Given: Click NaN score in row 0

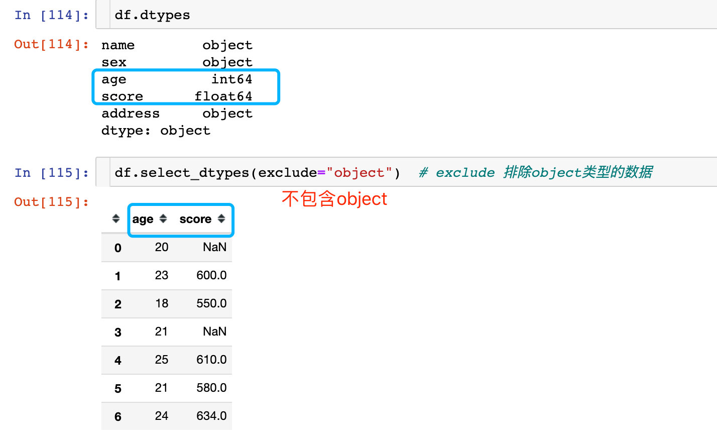Looking at the screenshot, I should [x=214, y=247].
